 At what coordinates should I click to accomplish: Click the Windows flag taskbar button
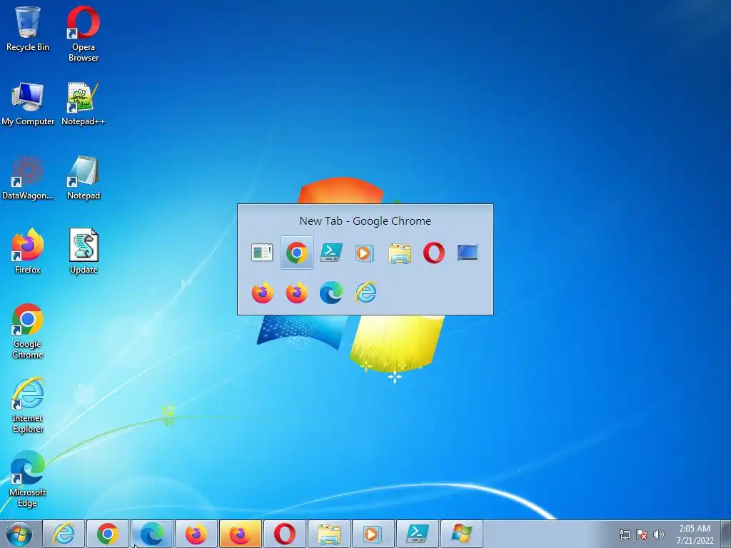tap(462, 534)
